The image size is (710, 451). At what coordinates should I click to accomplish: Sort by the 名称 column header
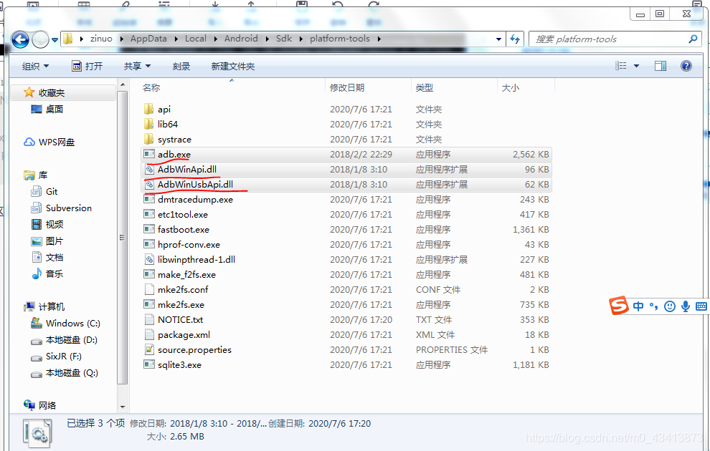coord(151,87)
